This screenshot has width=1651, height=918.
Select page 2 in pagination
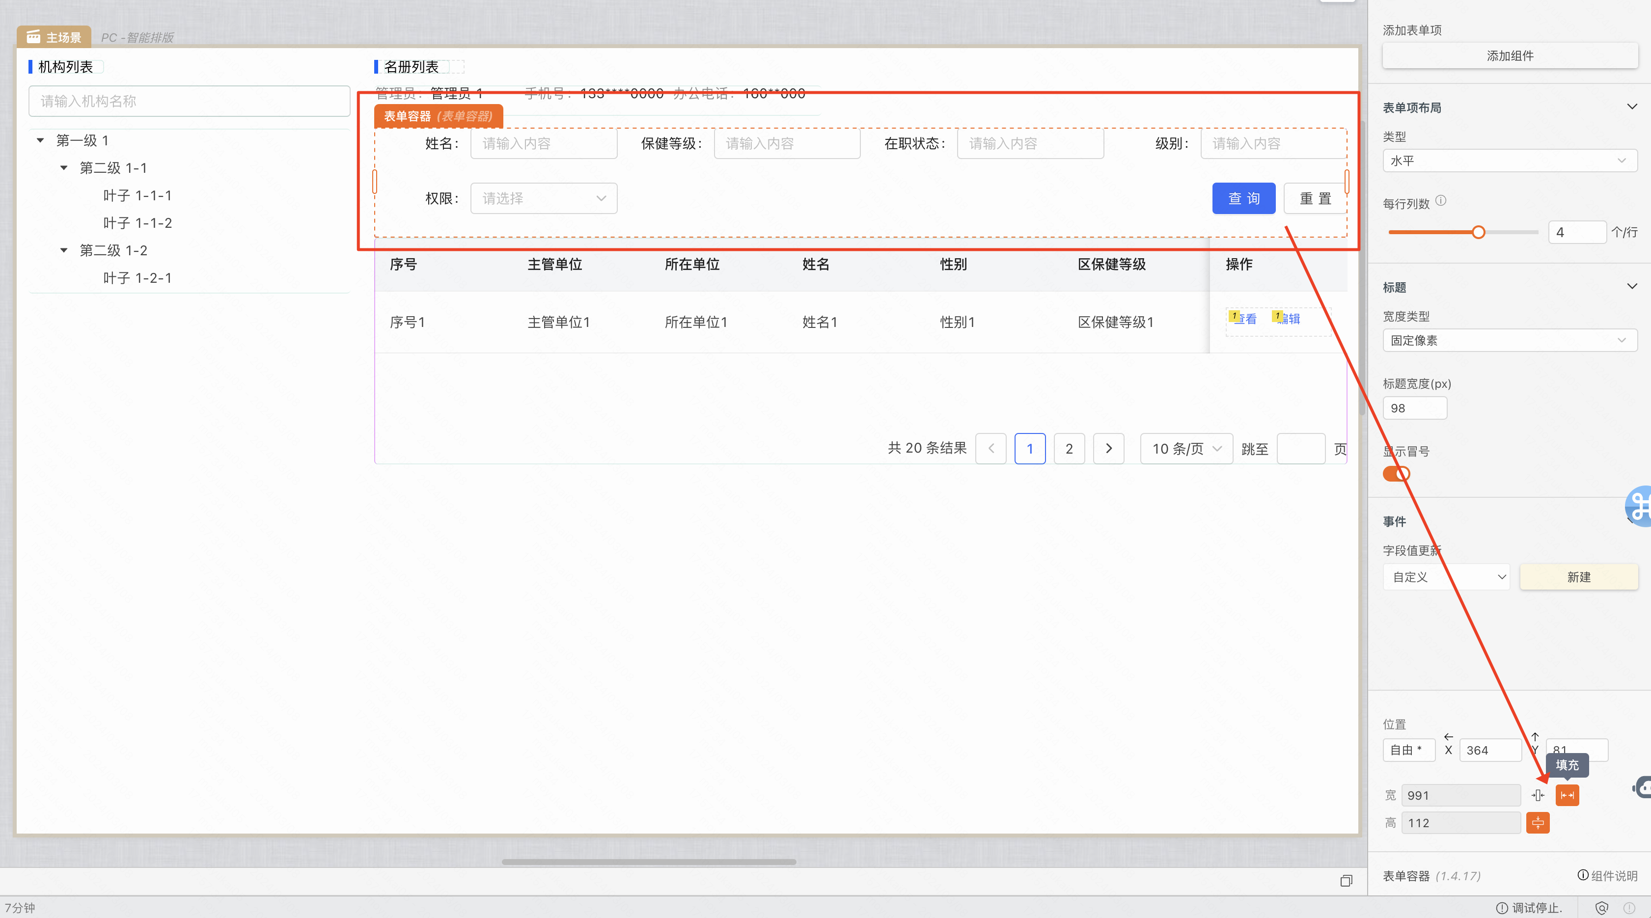pos(1069,448)
